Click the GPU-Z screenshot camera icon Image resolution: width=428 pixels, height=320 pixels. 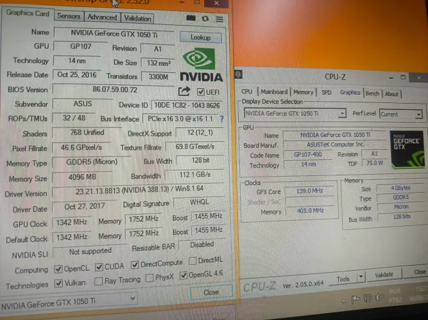point(191,19)
